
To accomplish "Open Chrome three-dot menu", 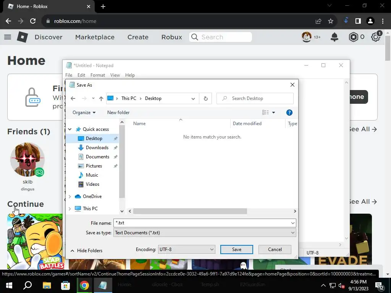I will pyautogui.click(x=383, y=21).
